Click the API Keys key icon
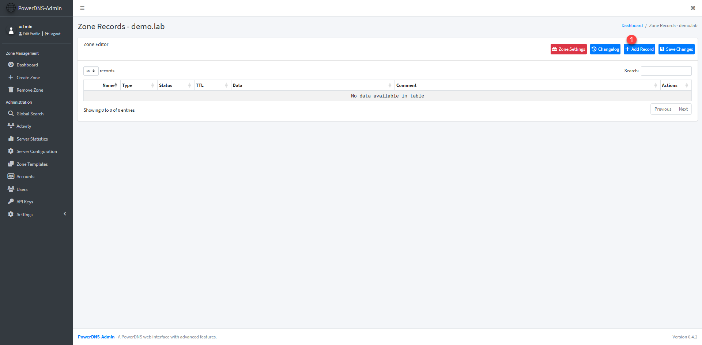The height and width of the screenshot is (345, 702). (x=11, y=202)
